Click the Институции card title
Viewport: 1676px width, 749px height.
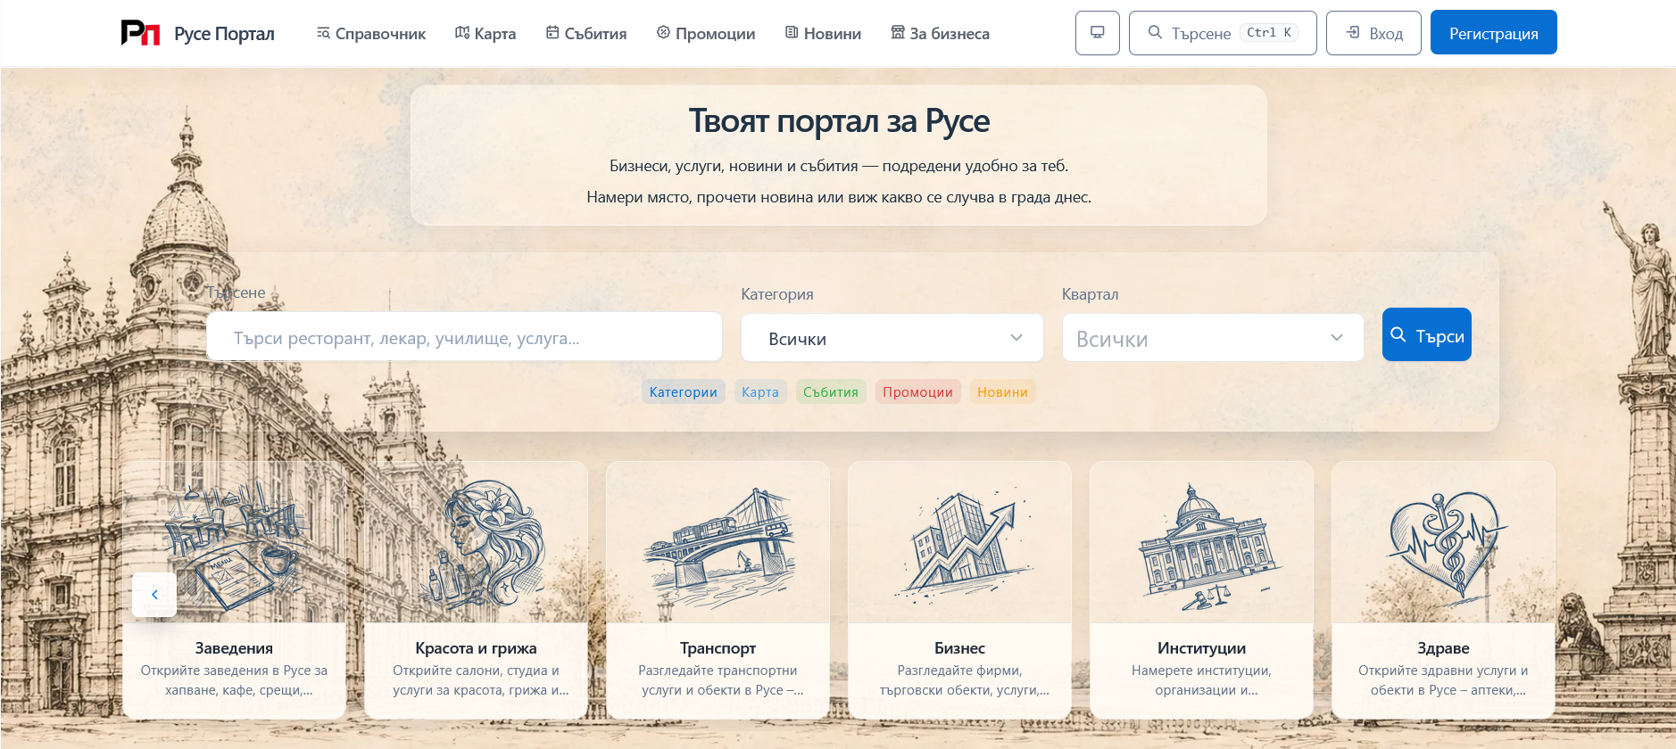1202,648
